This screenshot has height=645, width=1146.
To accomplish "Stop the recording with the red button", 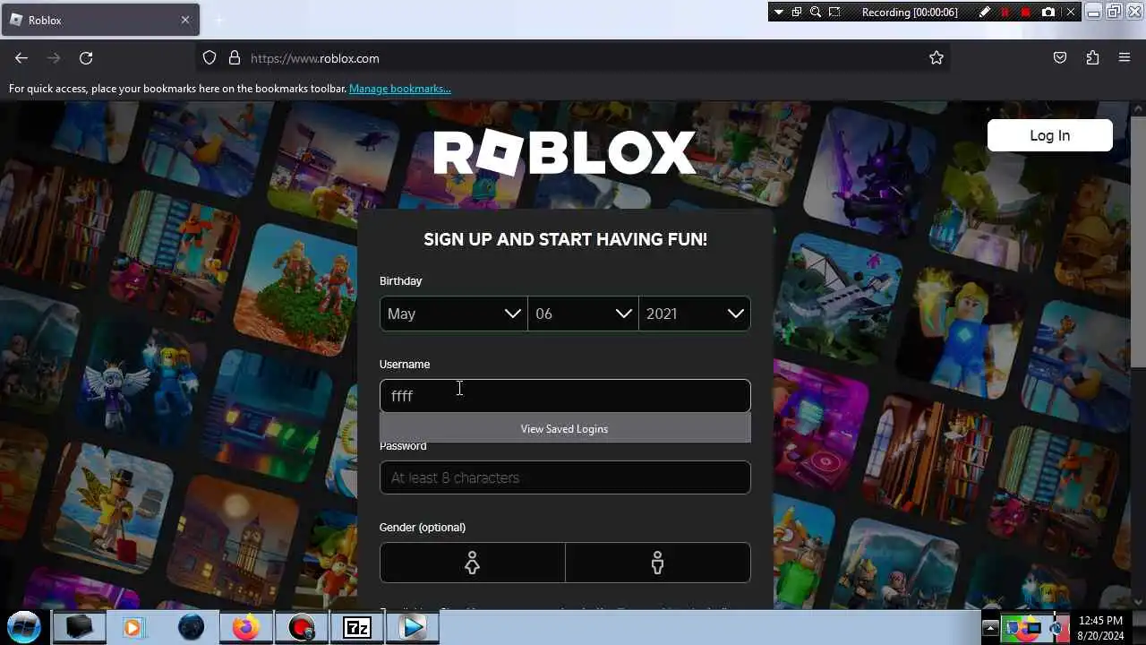I will (x=1026, y=12).
